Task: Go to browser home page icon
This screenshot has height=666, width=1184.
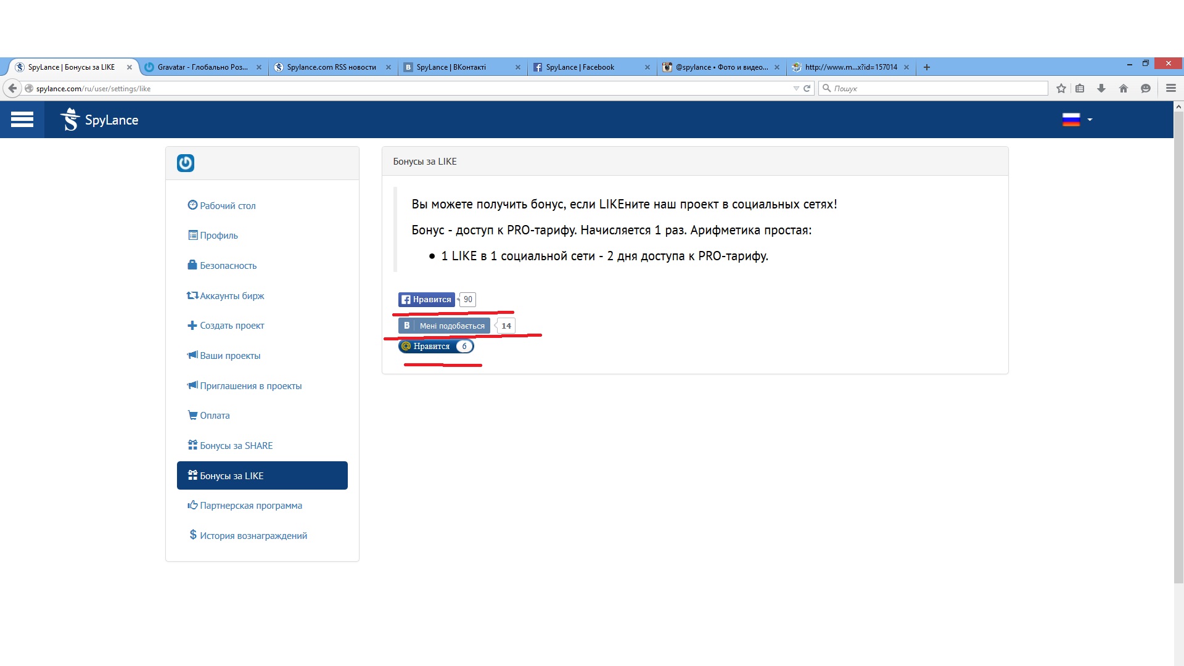Action: coord(1124,88)
